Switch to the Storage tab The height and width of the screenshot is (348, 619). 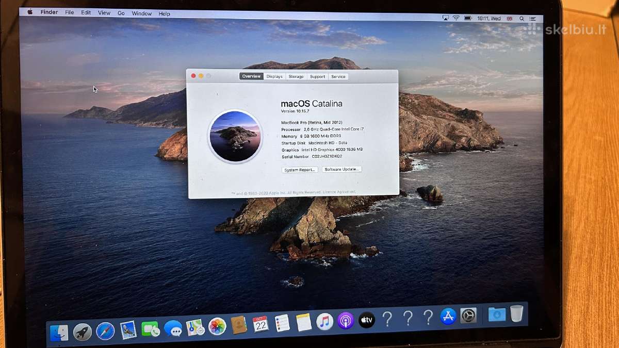pos(296,76)
